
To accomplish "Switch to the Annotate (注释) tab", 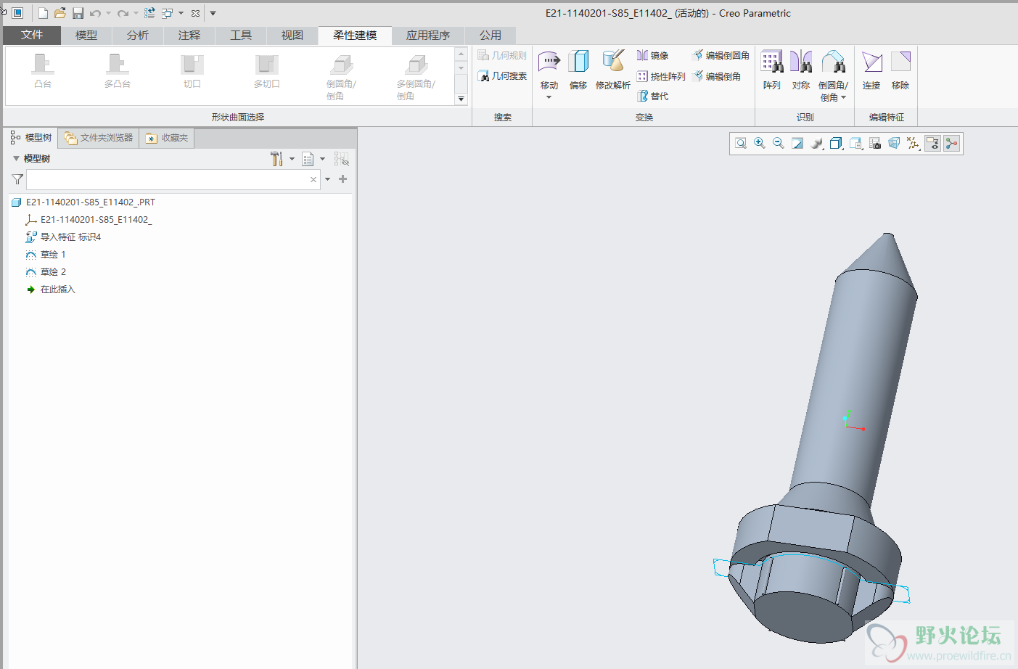I will [189, 35].
